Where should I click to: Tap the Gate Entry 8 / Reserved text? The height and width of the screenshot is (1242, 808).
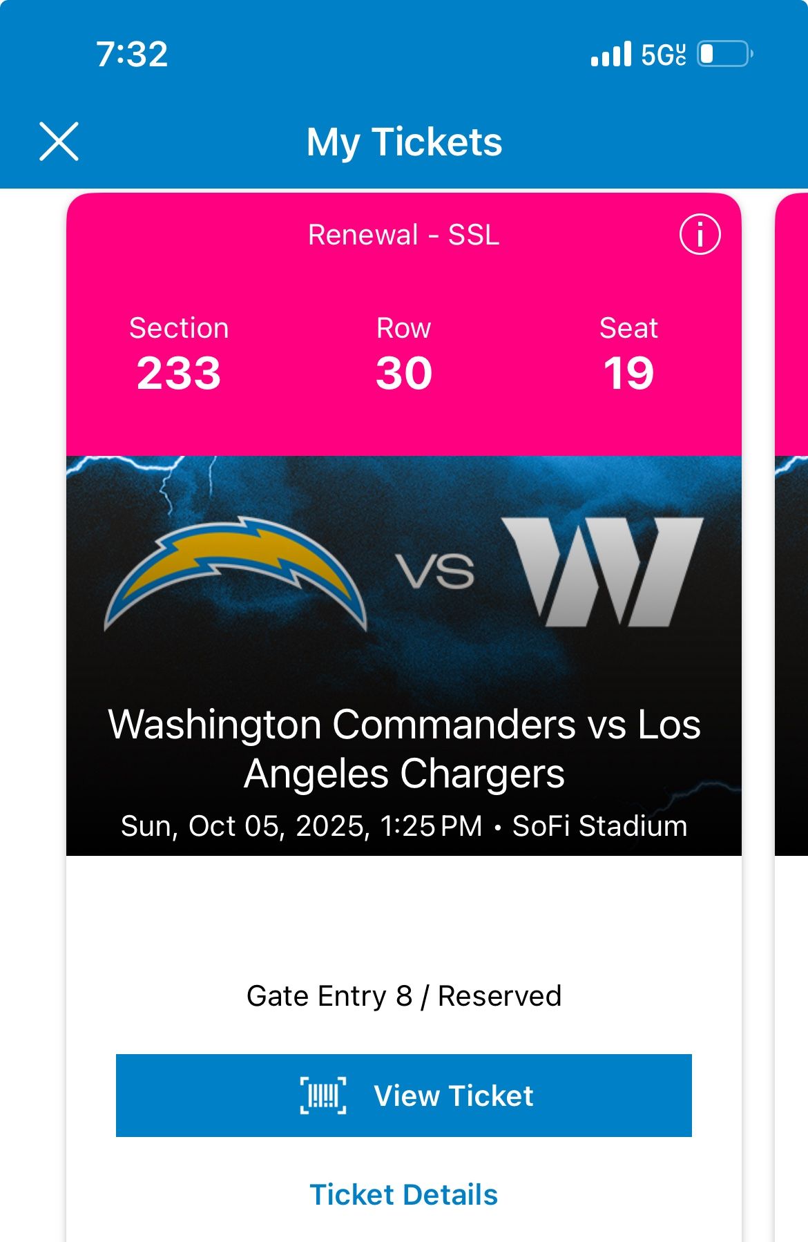pos(404,996)
